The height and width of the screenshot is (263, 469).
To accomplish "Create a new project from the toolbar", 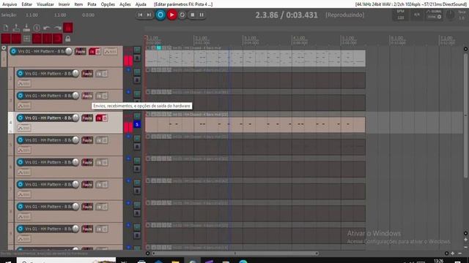I will pos(6,28).
